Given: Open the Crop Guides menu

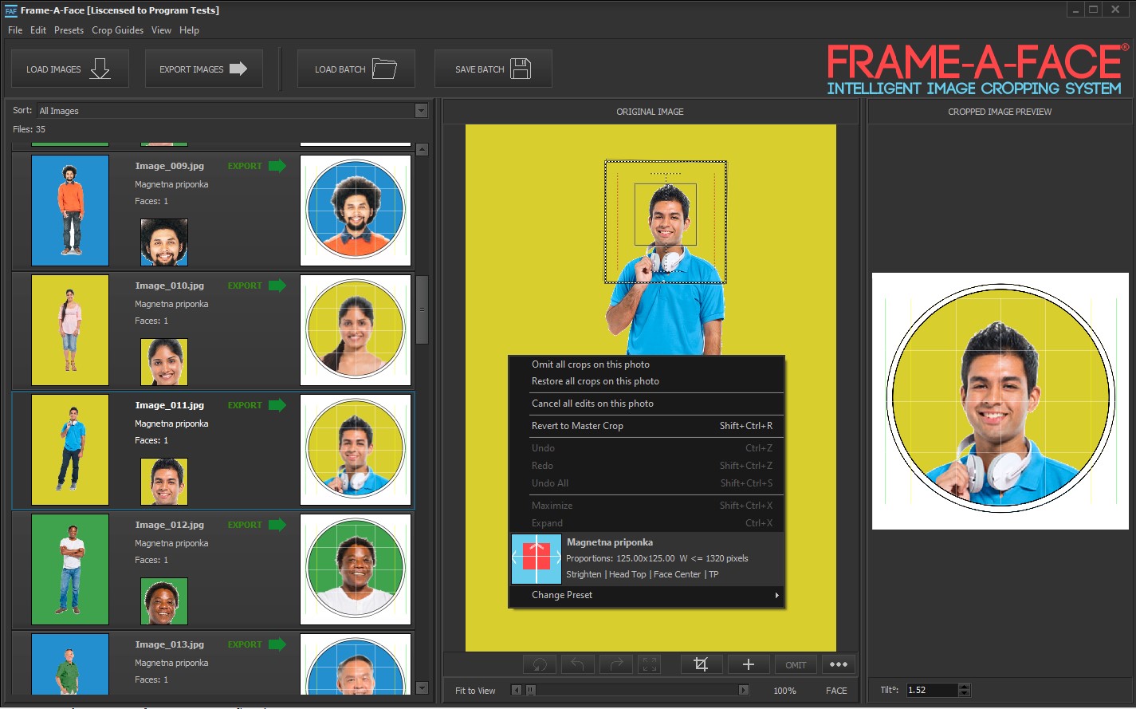Looking at the screenshot, I should click(117, 30).
